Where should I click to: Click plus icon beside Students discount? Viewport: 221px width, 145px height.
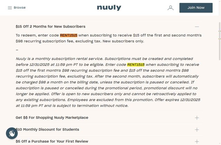197,130
